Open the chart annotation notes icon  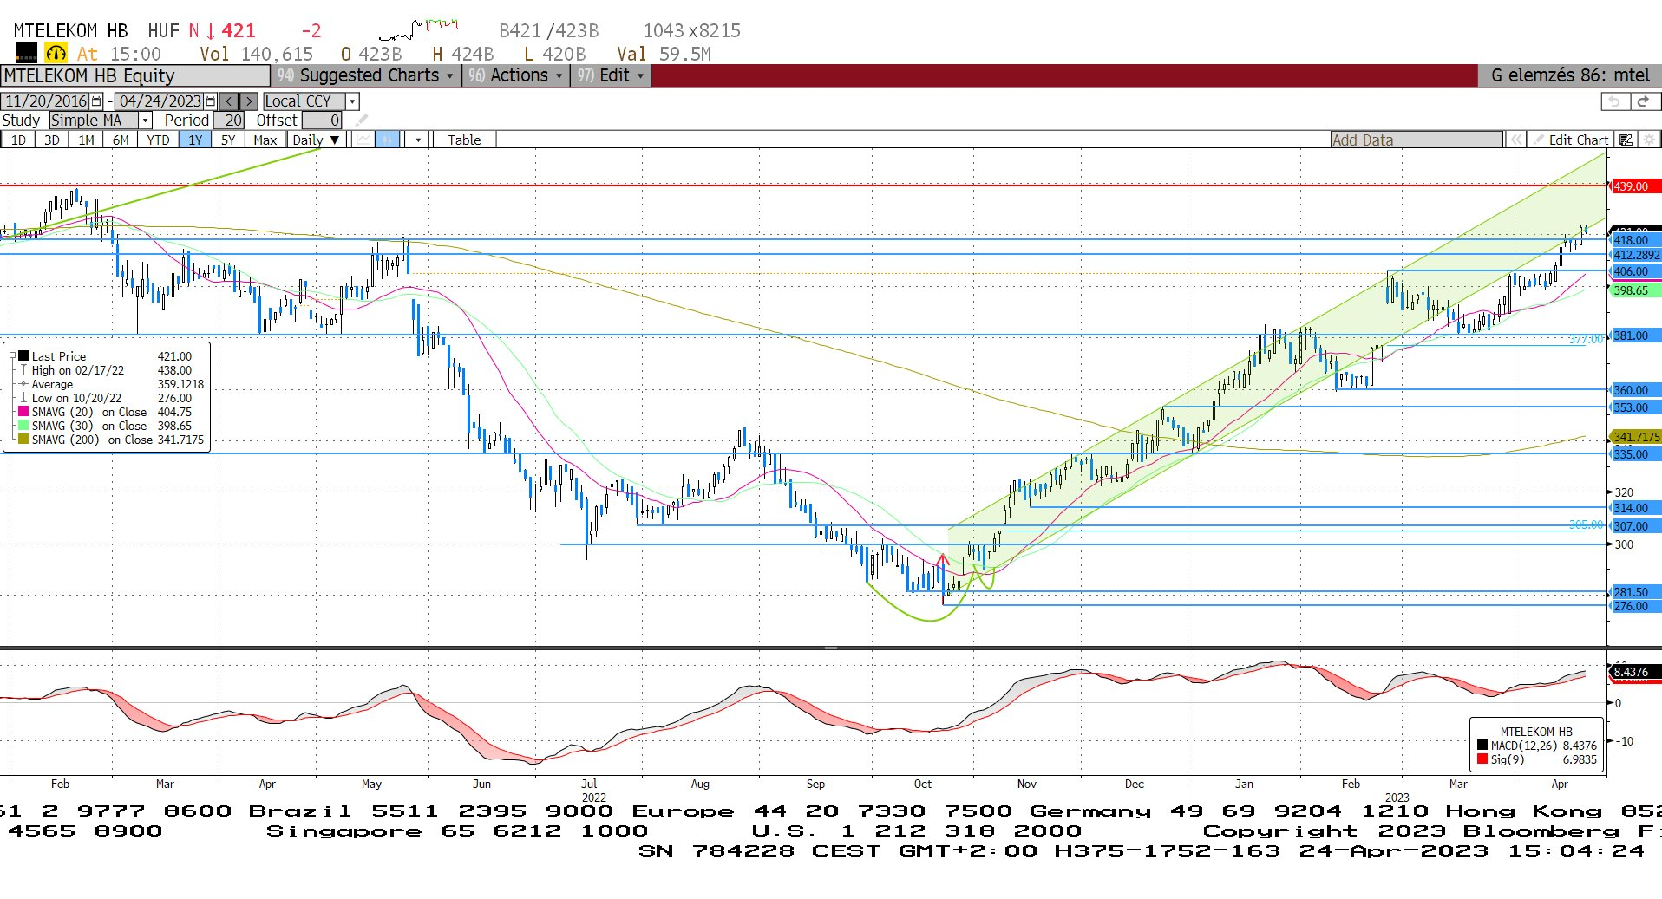(x=1626, y=140)
